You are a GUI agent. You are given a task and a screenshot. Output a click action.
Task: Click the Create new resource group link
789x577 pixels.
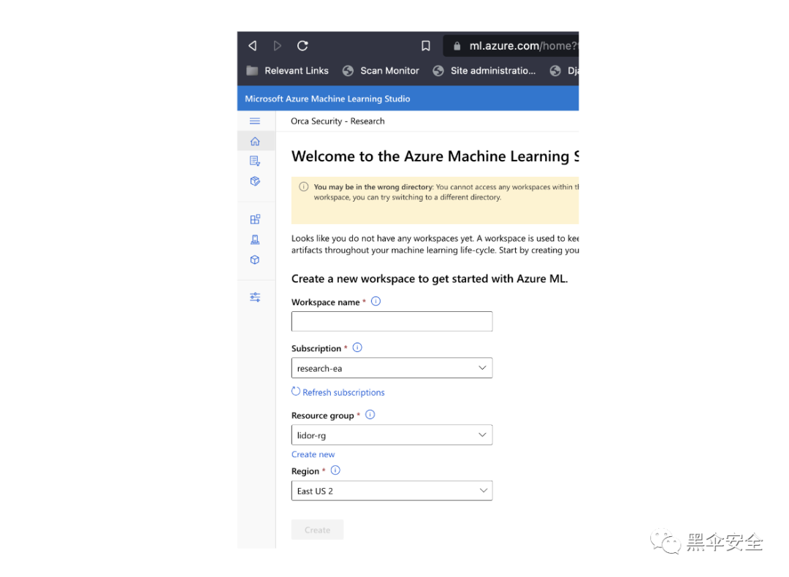[x=313, y=454]
